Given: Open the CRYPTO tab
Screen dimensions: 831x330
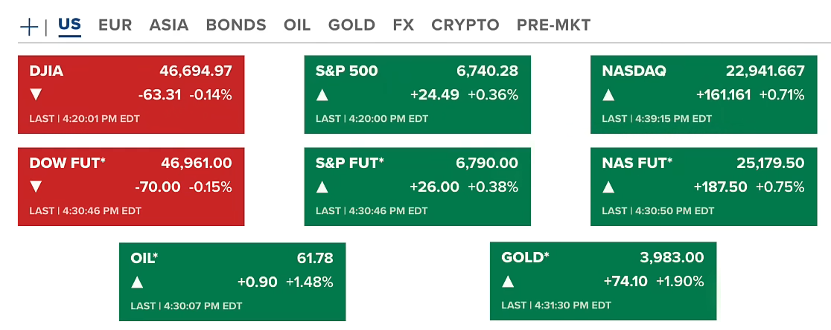Looking at the screenshot, I should 465,25.
